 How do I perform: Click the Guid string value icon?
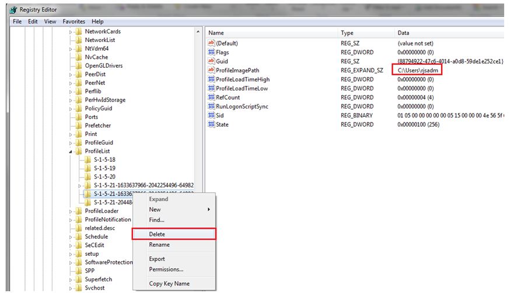click(211, 61)
